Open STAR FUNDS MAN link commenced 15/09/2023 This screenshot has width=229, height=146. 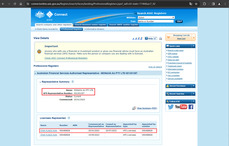49,135
